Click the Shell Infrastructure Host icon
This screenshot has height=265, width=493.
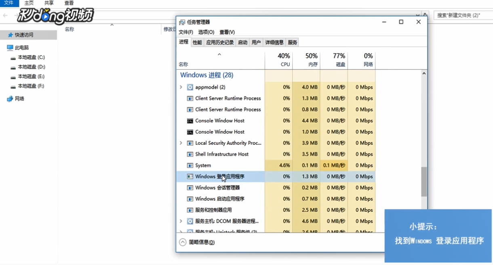190,154
